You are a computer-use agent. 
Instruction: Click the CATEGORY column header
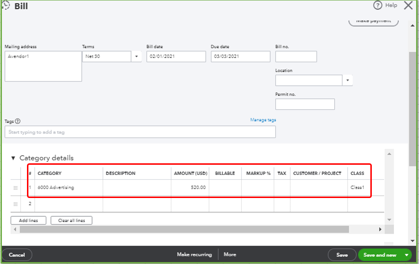click(x=50, y=173)
